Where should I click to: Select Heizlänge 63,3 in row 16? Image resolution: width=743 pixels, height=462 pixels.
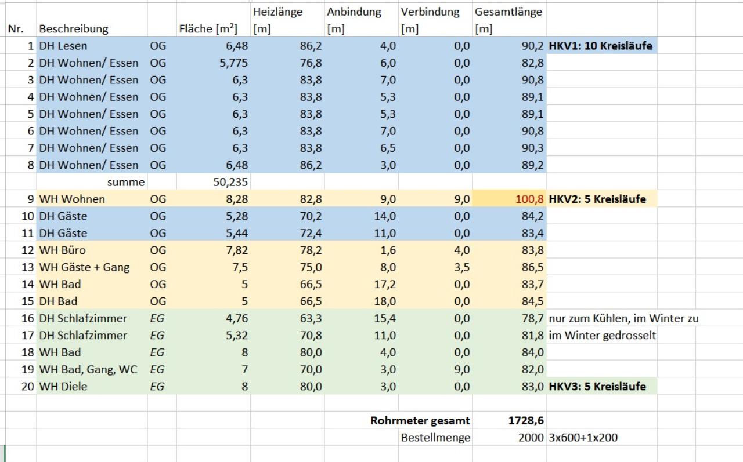click(287, 318)
